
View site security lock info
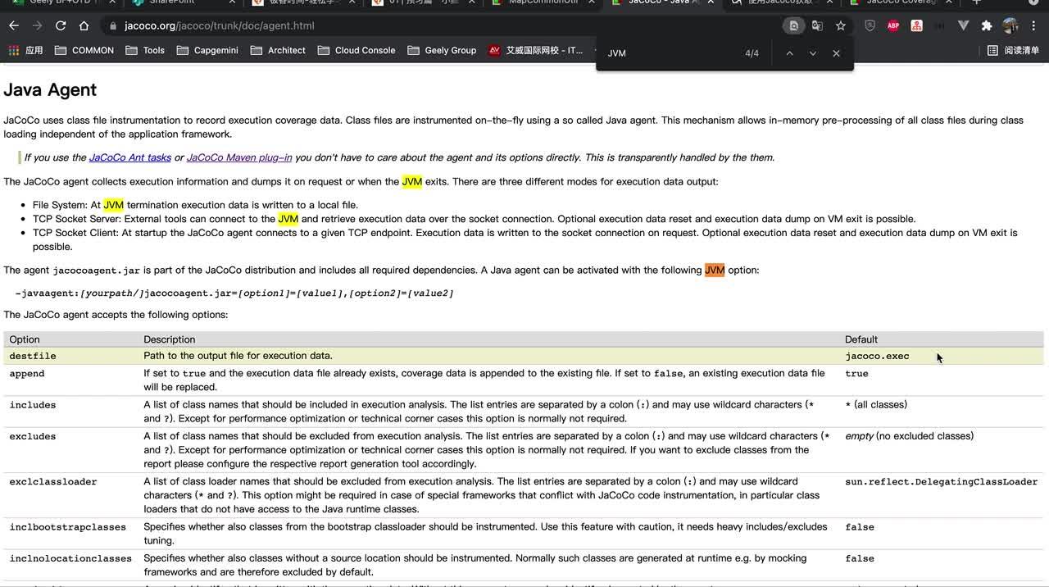point(113,26)
